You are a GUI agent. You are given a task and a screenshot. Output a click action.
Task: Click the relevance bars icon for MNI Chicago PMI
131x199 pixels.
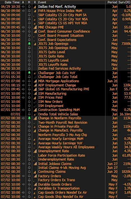(x=35, y=27)
